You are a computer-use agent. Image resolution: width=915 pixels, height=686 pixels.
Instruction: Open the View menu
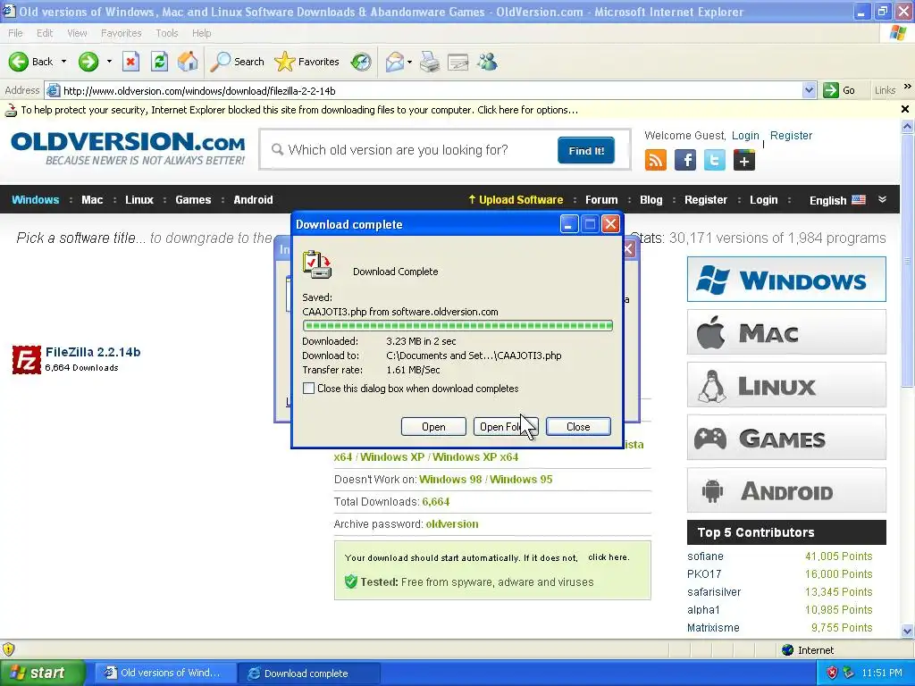(x=77, y=33)
